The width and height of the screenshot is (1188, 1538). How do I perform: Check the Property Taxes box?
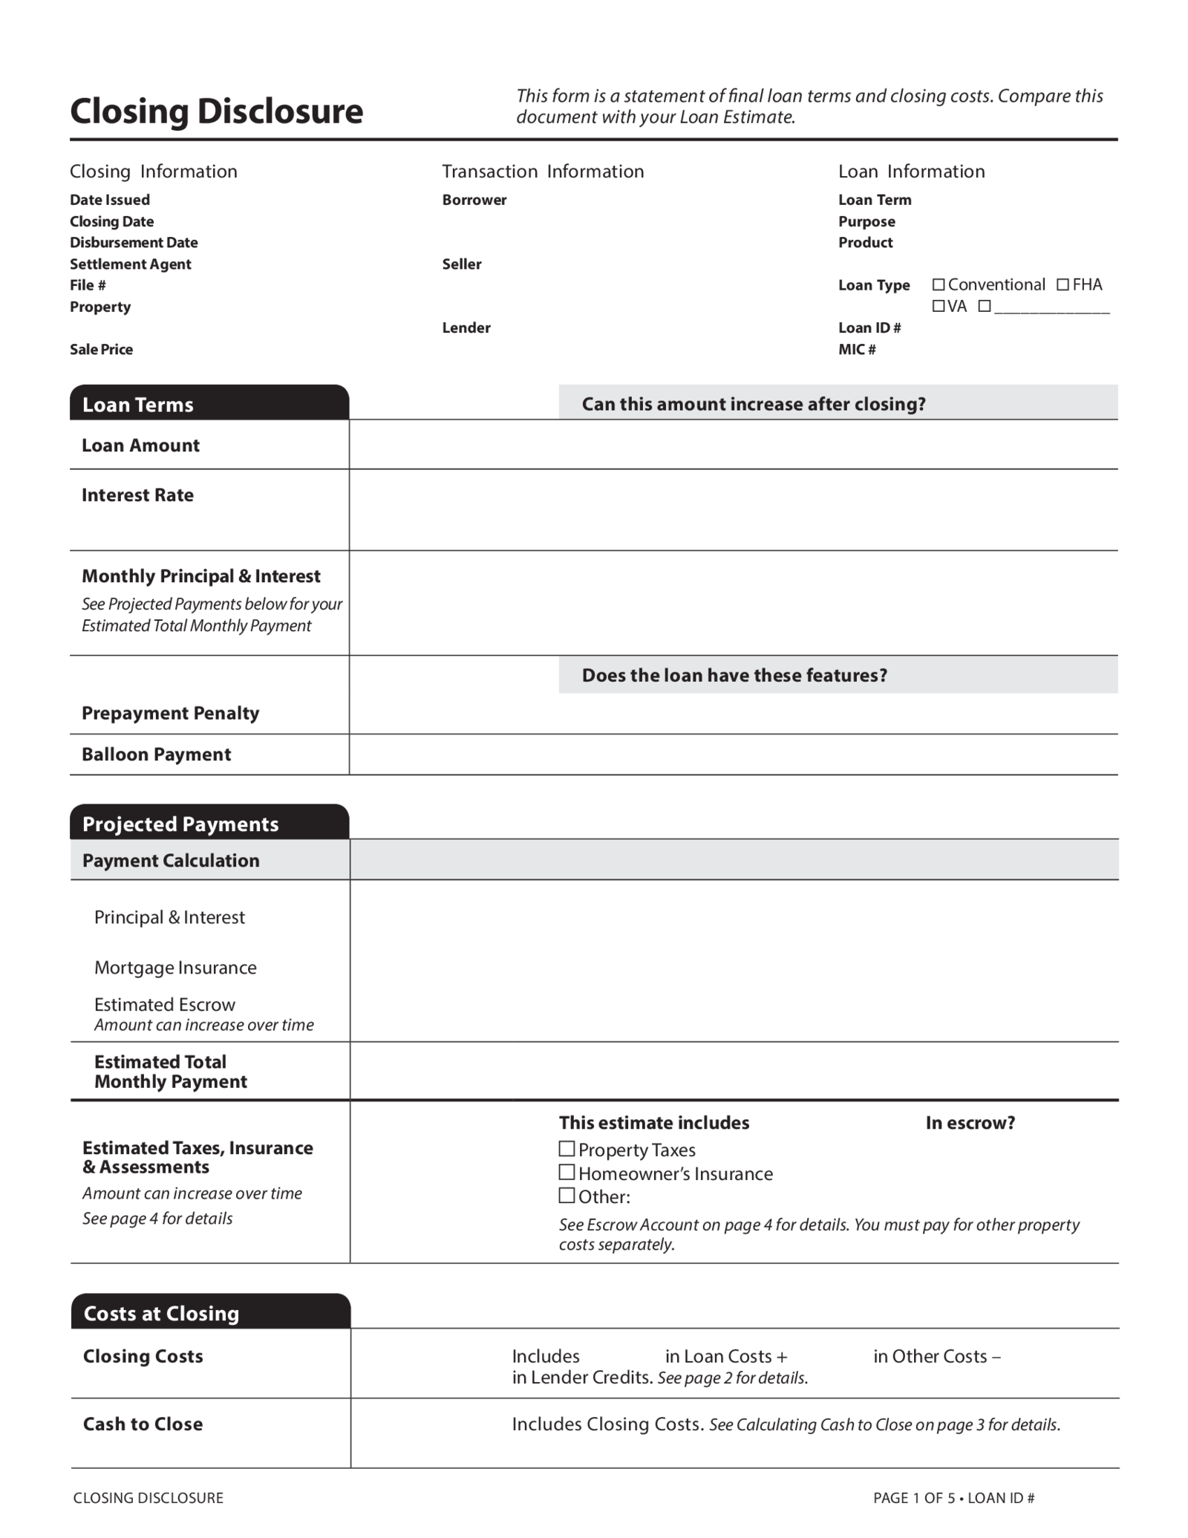pos(567,1149)
